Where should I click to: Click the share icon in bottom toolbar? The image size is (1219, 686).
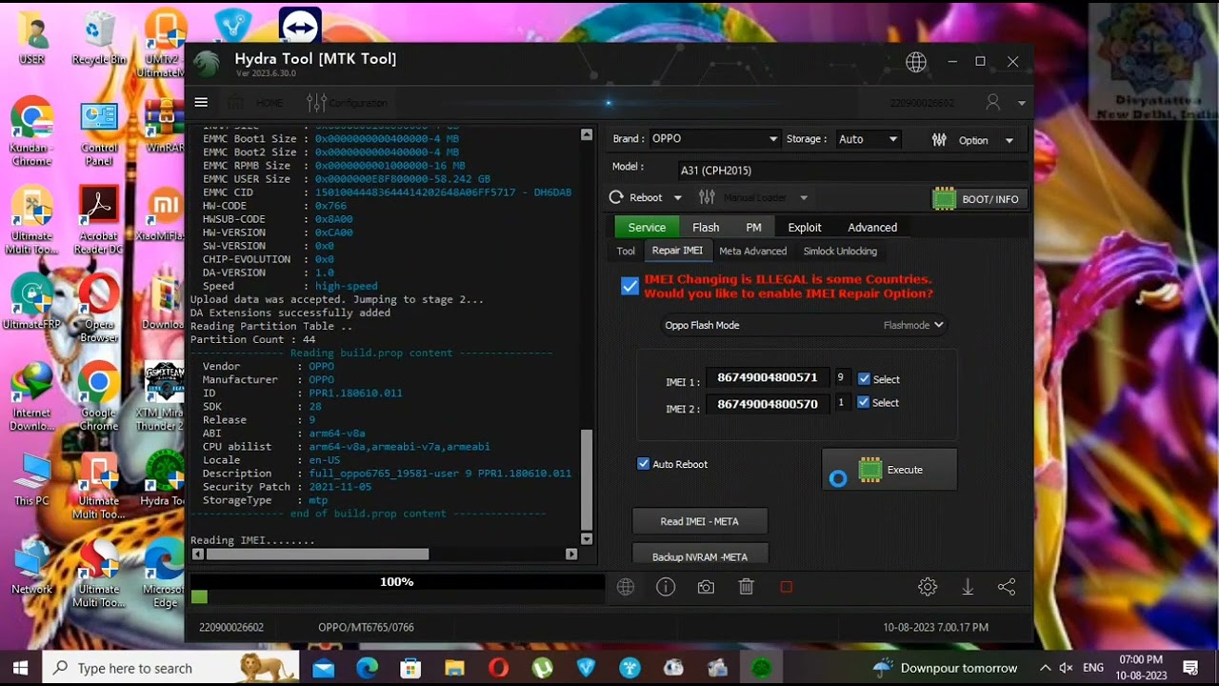(x=1007, y=587)
